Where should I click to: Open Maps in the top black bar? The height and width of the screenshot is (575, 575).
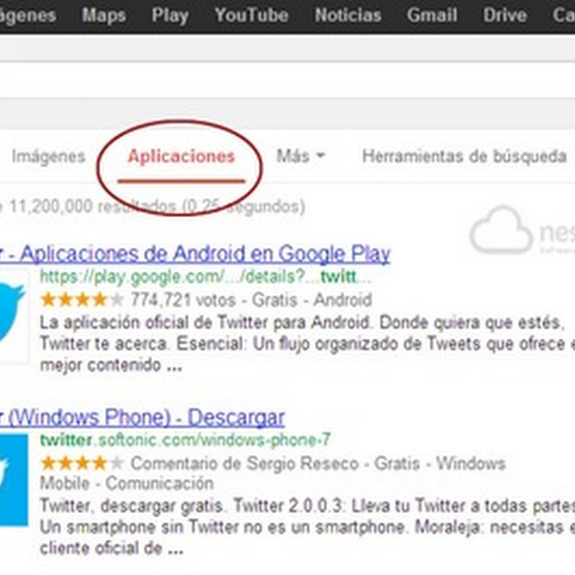pos(103,15)
